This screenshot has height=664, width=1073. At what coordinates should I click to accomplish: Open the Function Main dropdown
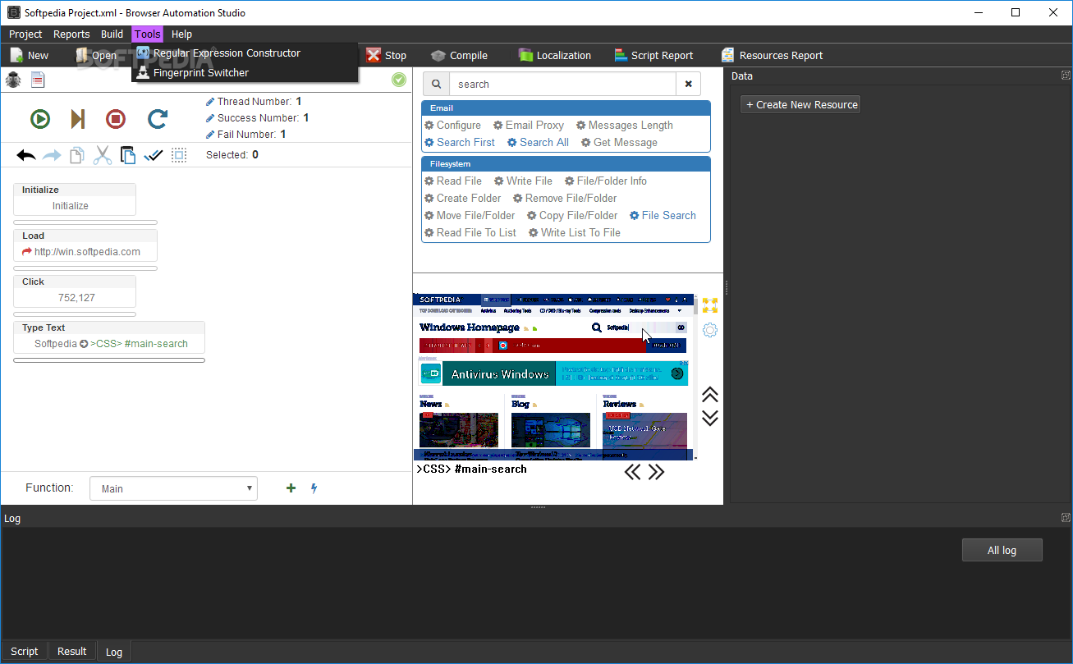[x=173, y=488]
